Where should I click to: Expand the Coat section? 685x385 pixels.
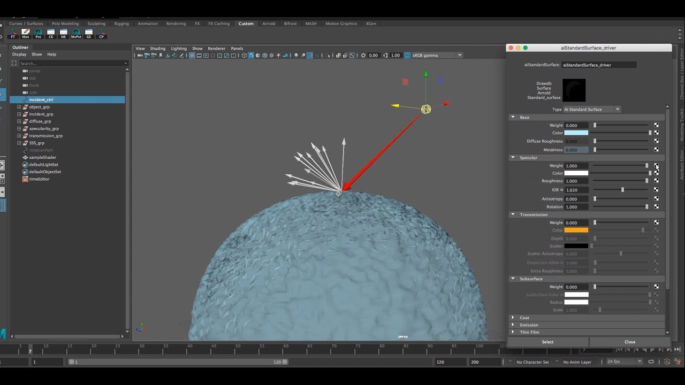click(x=513, y=318)
